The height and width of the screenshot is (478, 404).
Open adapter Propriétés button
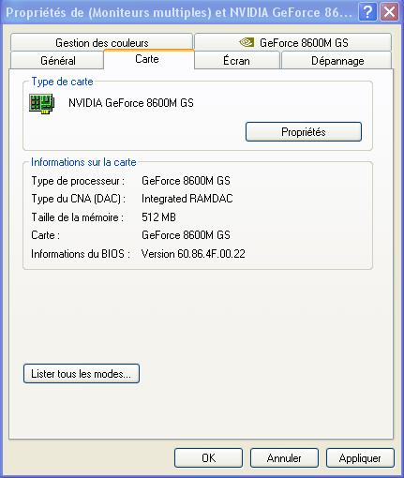pos(304,131)
